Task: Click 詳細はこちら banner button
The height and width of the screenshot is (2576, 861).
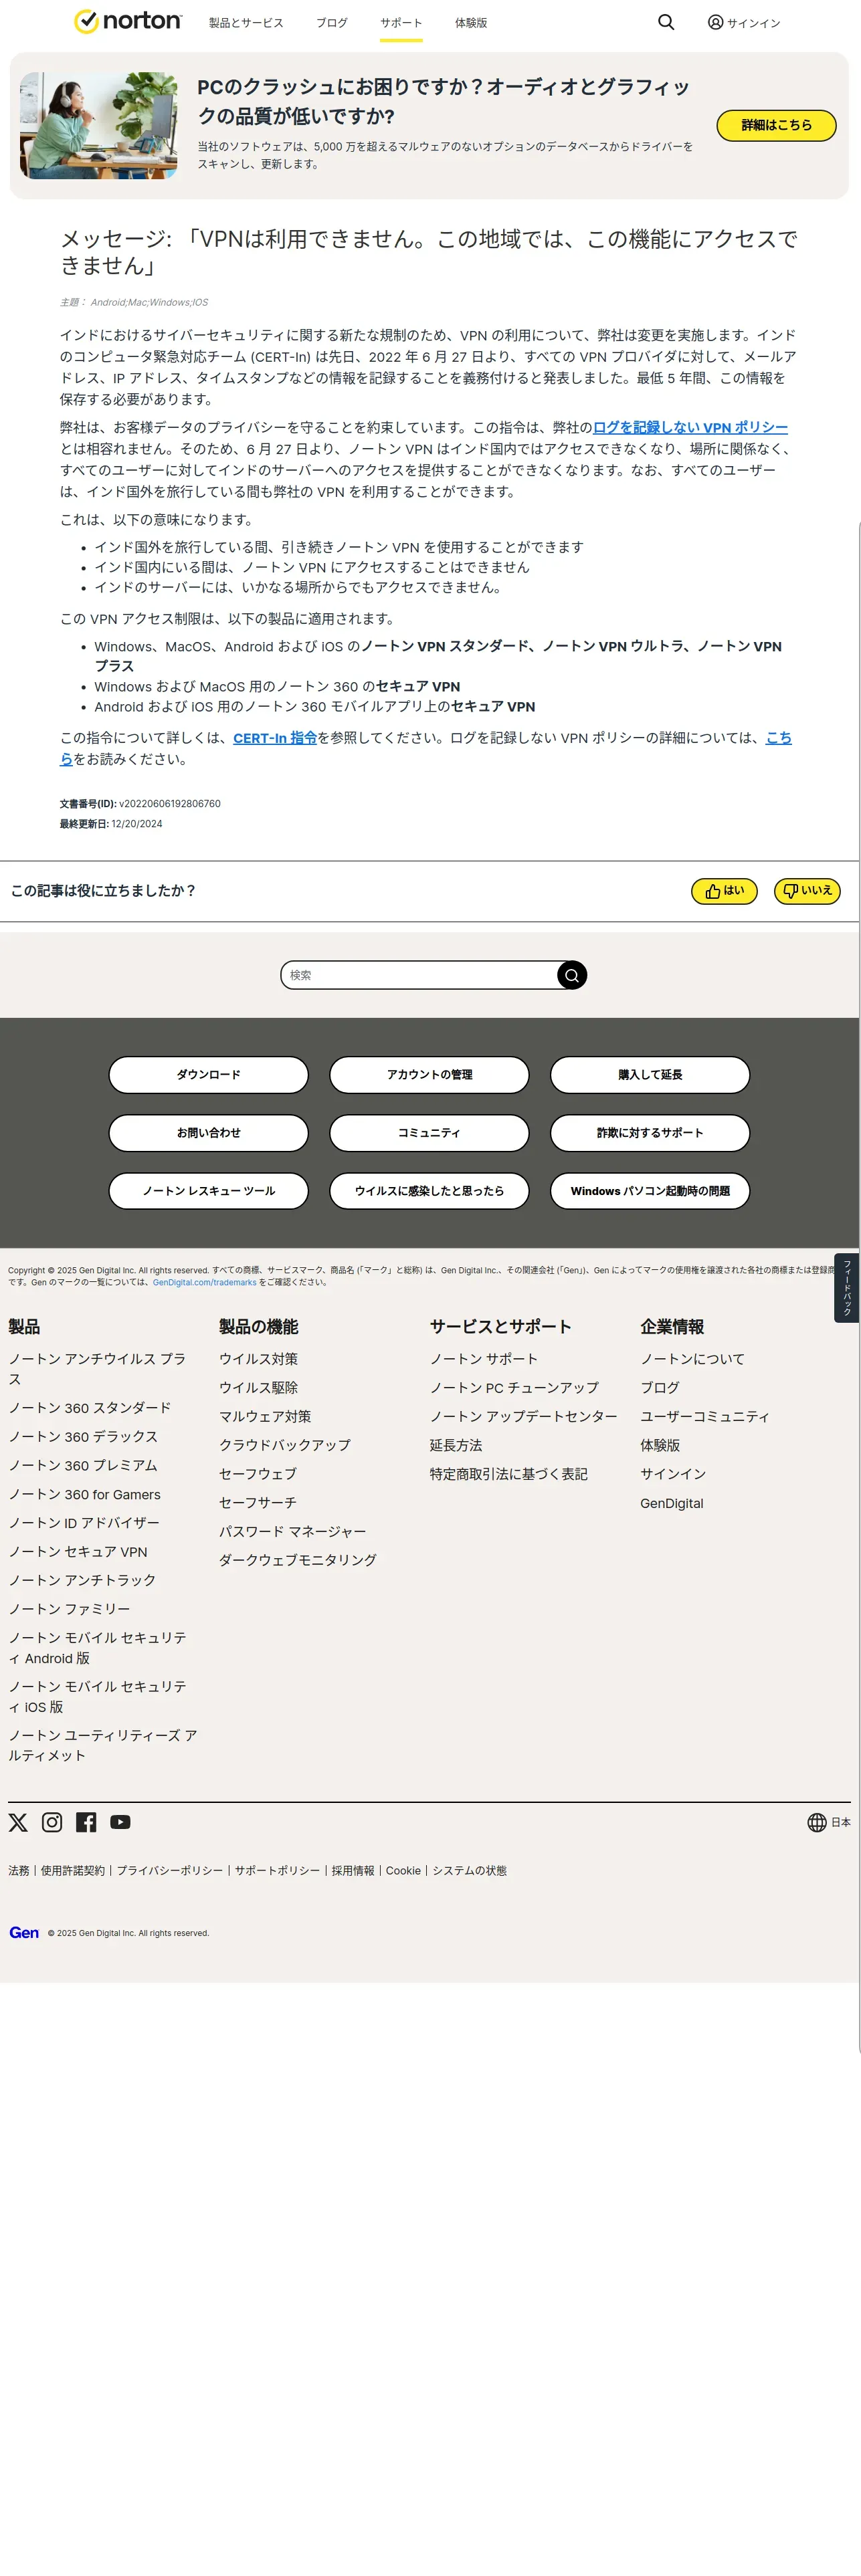Action: [x=776, y=125]
